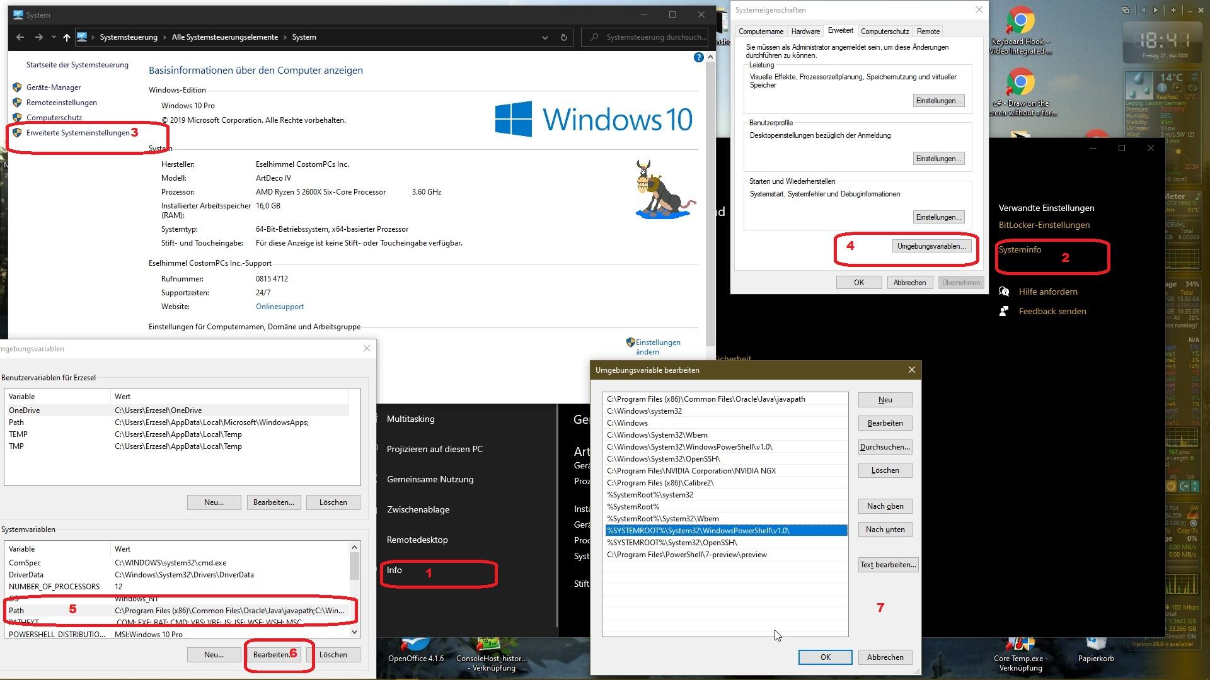This screenshot has height=680, width=1210.
Task: Open the Onlinesupport website link
Action: (279, 307)
